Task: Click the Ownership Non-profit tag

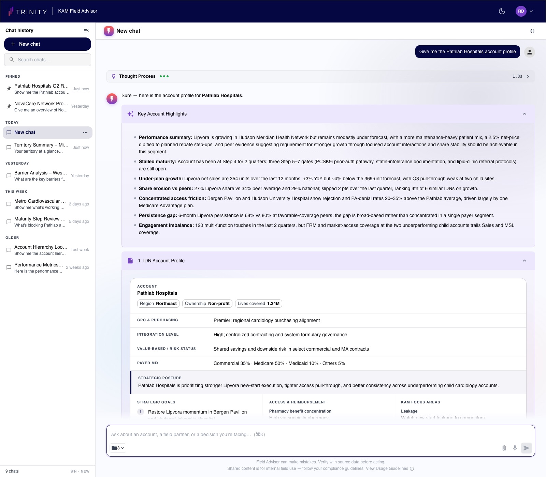Action: pos(207,304)
